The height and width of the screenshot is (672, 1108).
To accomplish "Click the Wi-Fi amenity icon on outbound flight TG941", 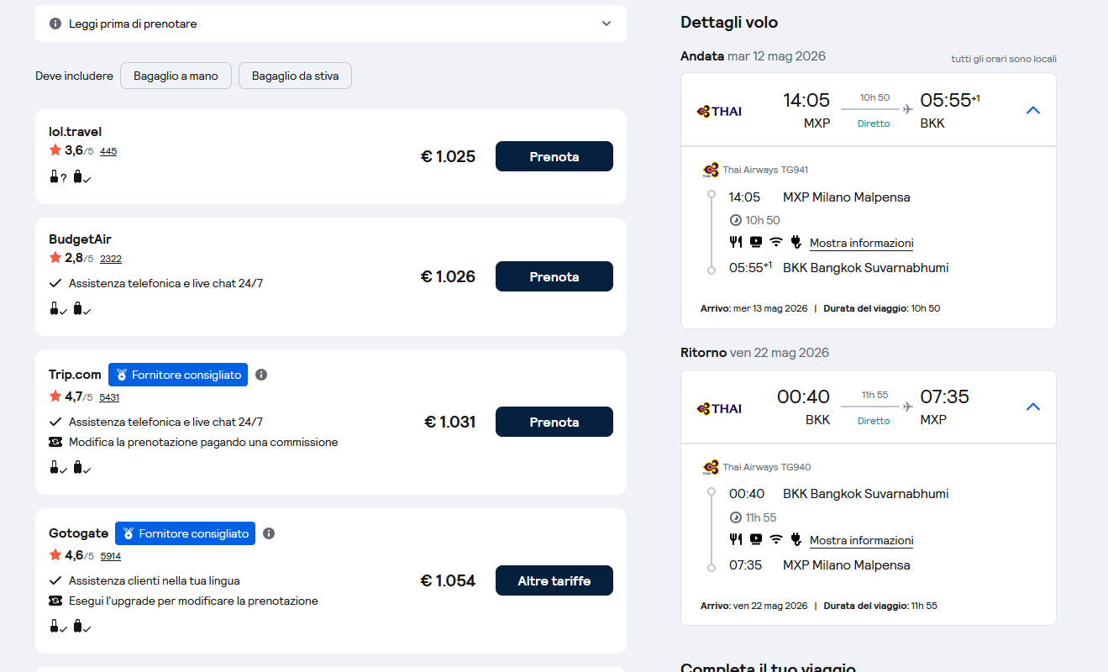I will [776, 242].
